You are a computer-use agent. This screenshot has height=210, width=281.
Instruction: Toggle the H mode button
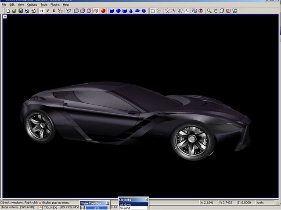pyautogui.click(x=42, y=10)
